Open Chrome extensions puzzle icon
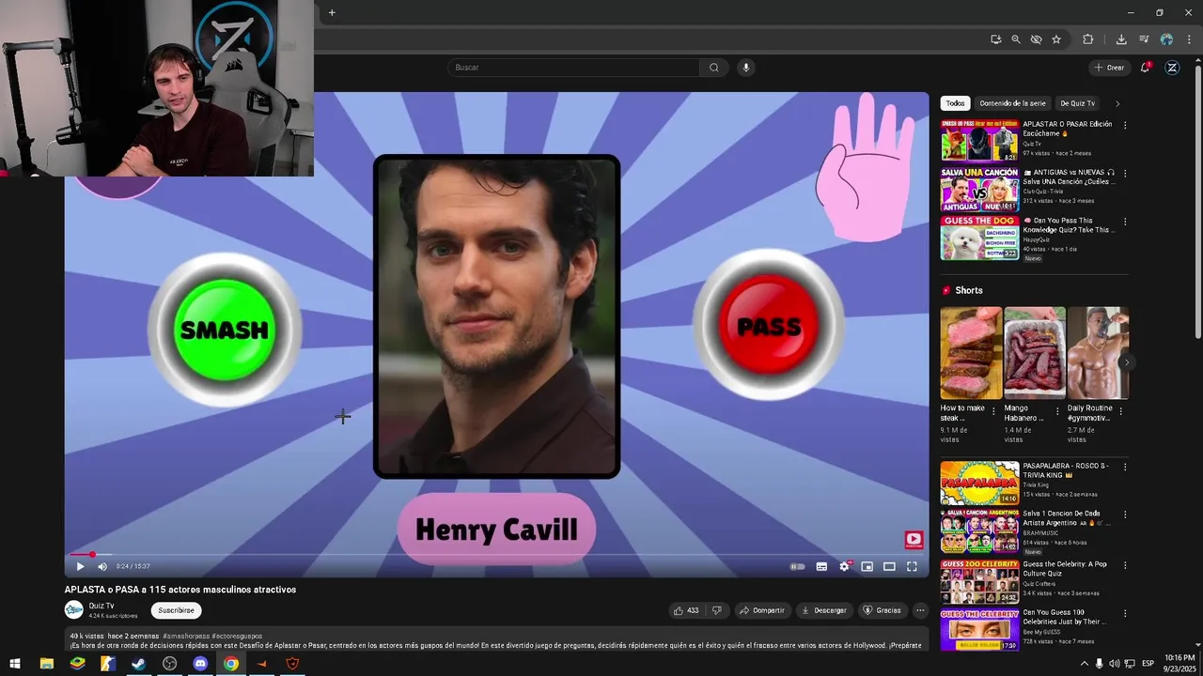This screenshot has width=1203, height=676. [1087, 39]
